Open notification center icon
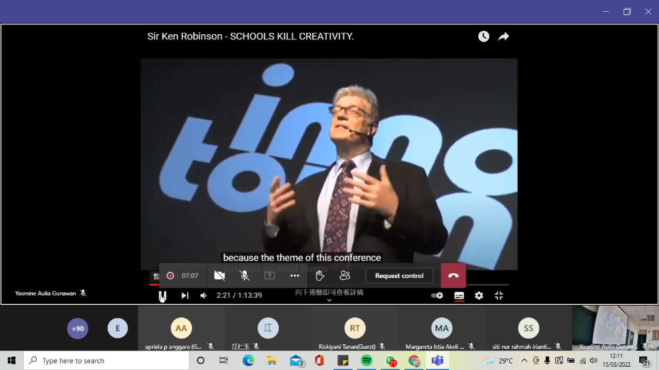 click(x=645, y=361)
